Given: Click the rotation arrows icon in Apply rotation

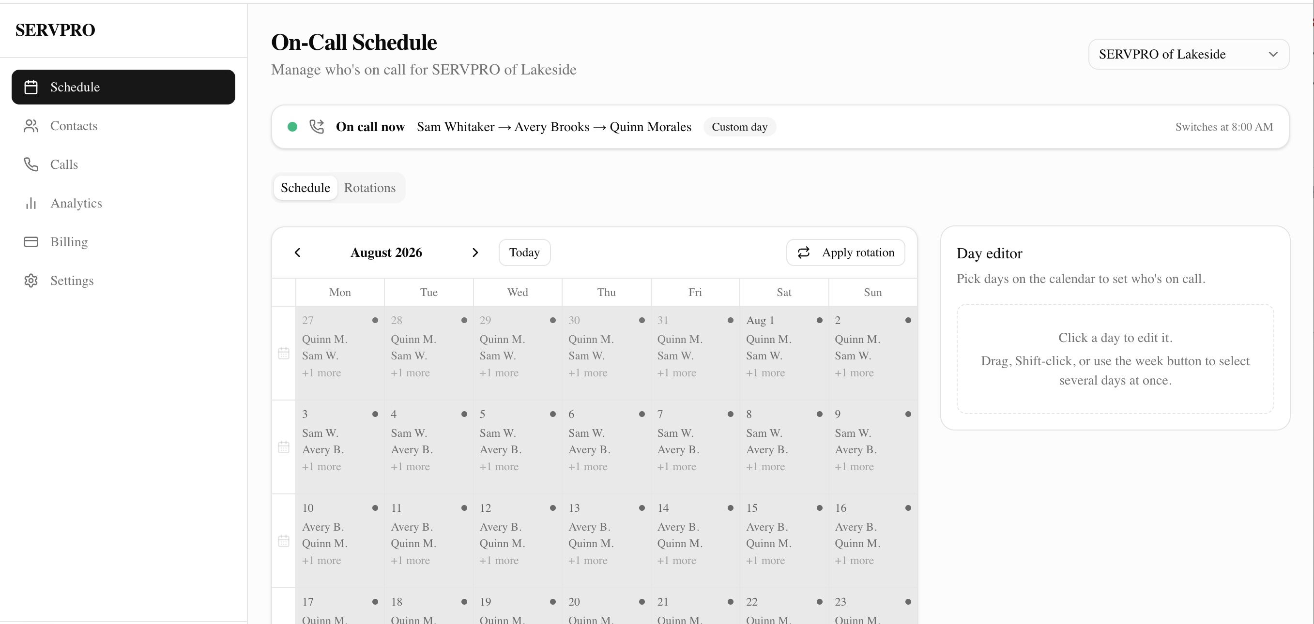Looking at the screenshot, I should [803, 253].
